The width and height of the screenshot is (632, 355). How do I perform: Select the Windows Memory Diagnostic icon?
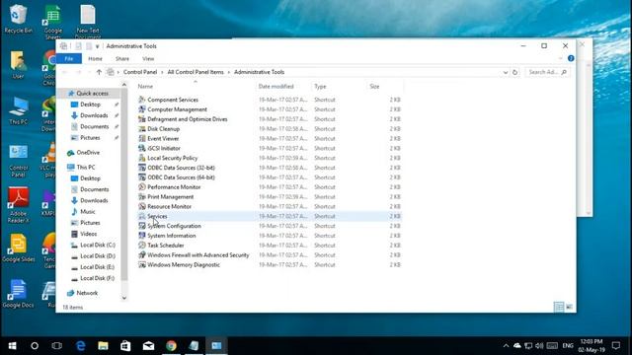(x=142, y=264)
